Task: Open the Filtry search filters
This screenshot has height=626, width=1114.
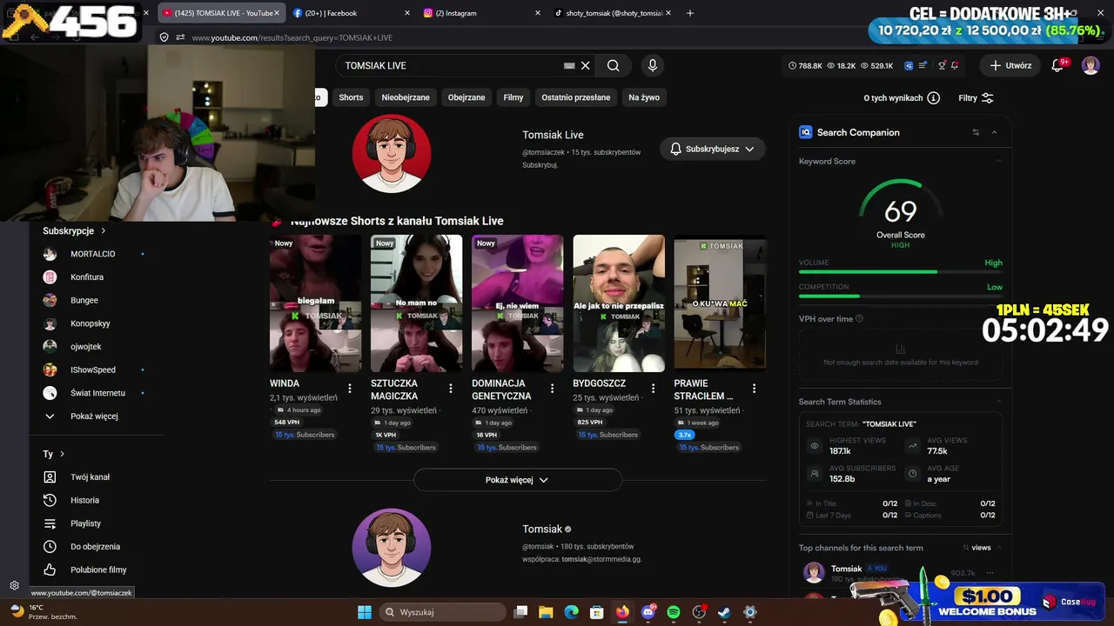Action: click(x=976, y=98)
